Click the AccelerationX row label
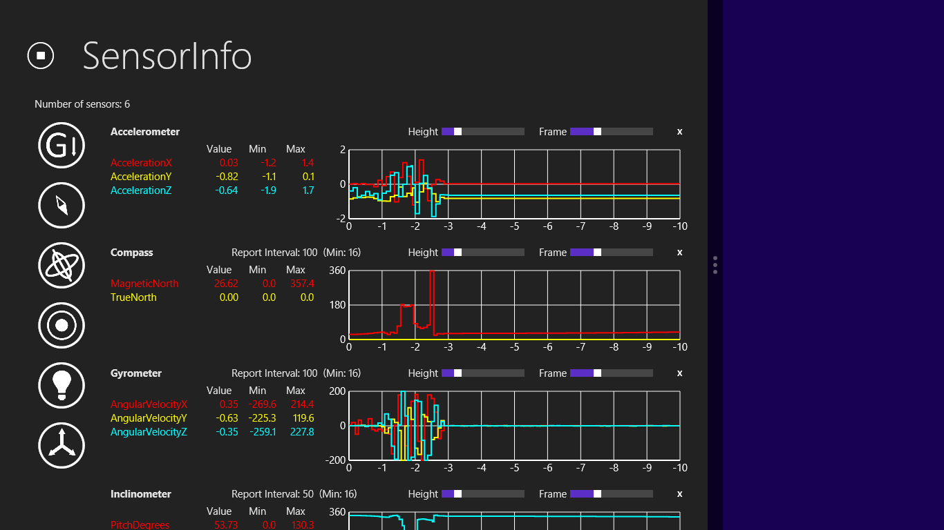This screenshot has width=944, height=530. coord(141,163)
